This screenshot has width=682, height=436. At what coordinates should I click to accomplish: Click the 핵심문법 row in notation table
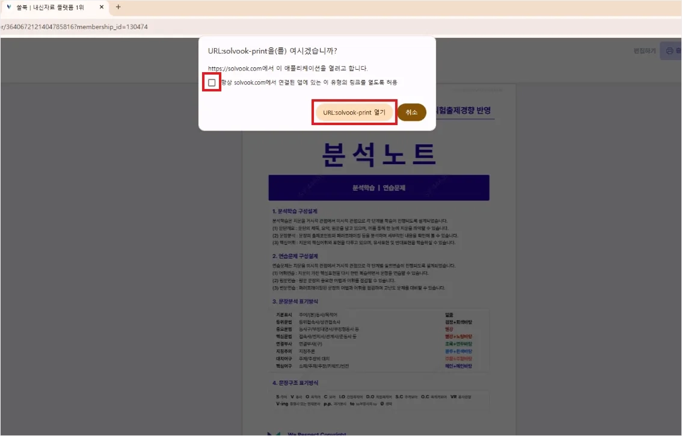(x=374, y=336)
